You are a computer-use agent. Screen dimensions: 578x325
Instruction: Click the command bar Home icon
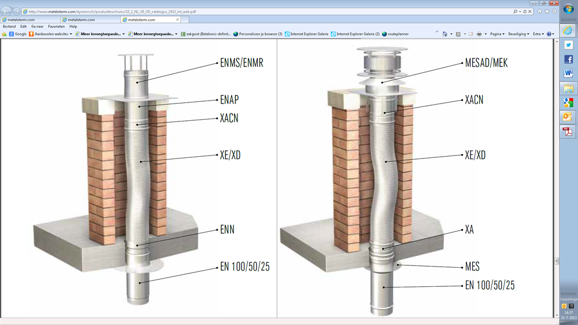coord(445,34)
